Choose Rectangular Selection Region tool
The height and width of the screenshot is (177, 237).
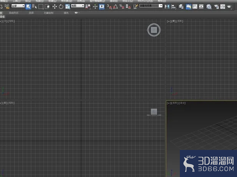[x=41, y=6]
